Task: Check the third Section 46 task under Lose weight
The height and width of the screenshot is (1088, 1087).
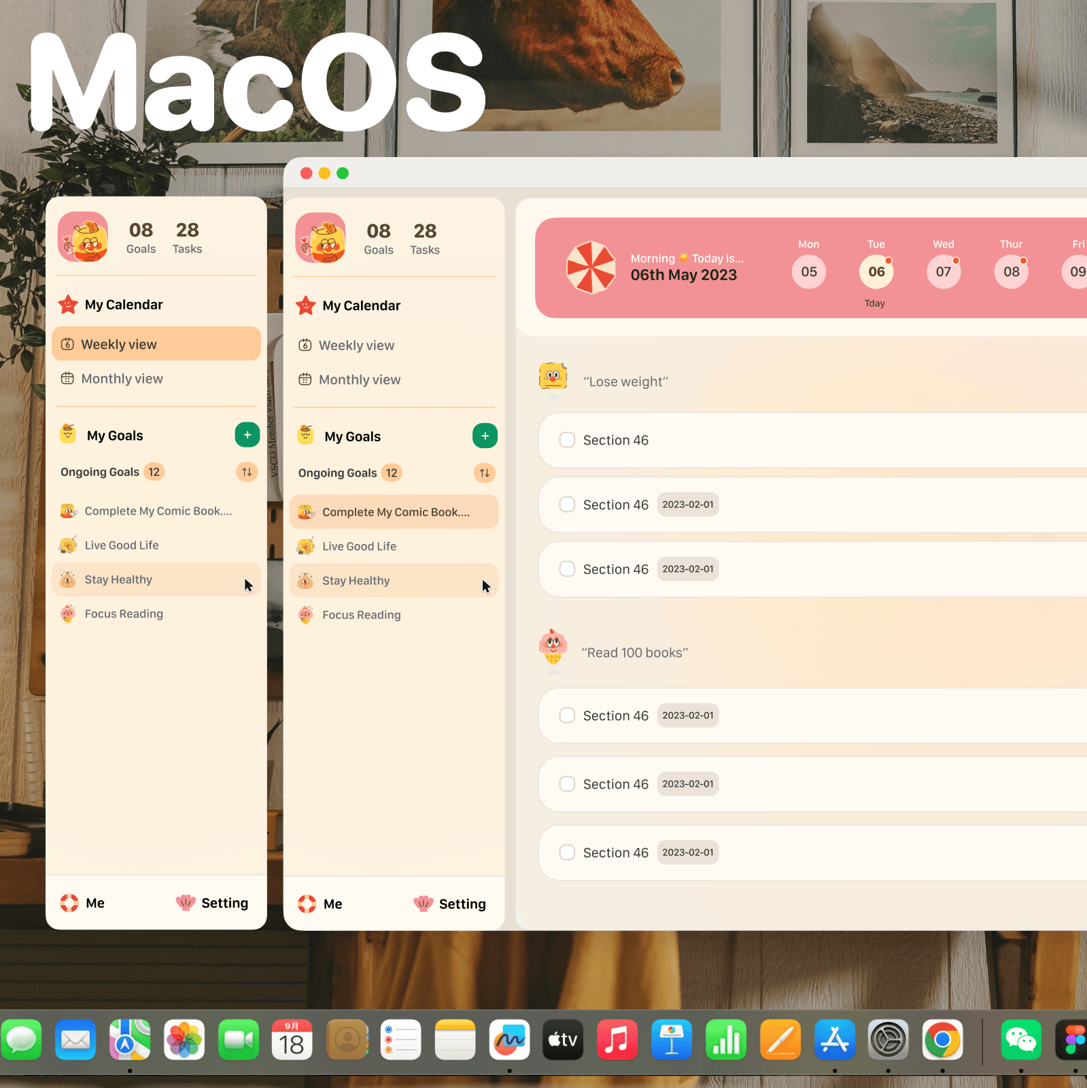Action: tap(567, 569)
